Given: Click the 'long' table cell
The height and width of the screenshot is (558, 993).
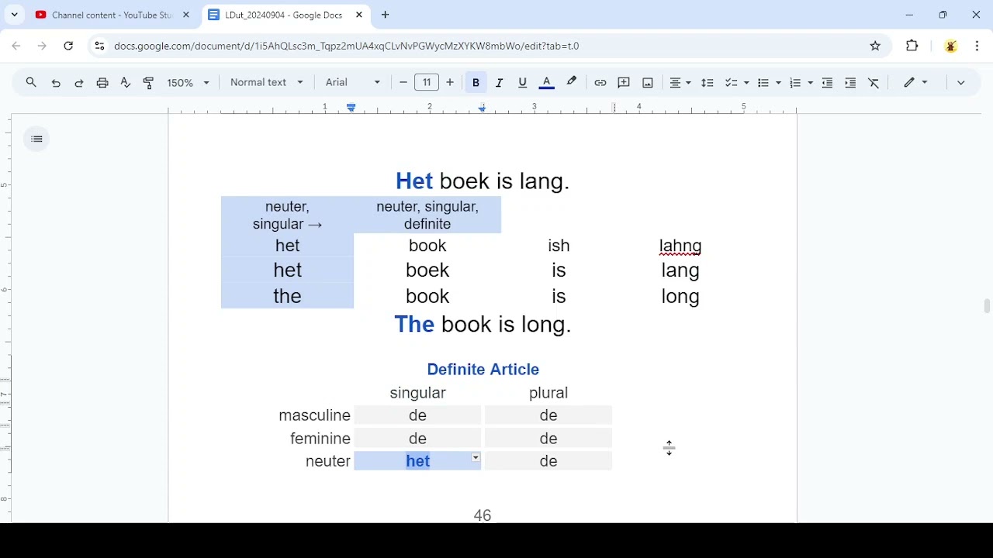Looking at the screenshot, I should pos(680,296).
